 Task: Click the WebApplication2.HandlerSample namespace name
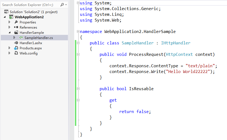tap(140, 32)
